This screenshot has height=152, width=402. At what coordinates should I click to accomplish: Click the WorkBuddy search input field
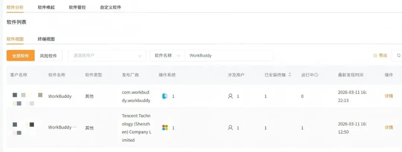pyautogui.click(x=229, y=56)
